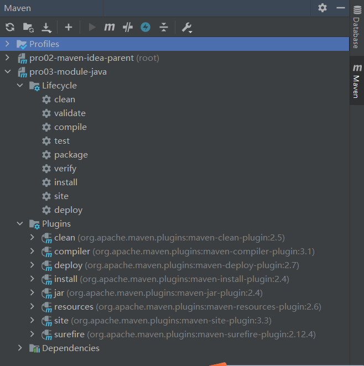364x366 pixels.
Task: Expand the Profiles node
Action: [x=8, y=44]
